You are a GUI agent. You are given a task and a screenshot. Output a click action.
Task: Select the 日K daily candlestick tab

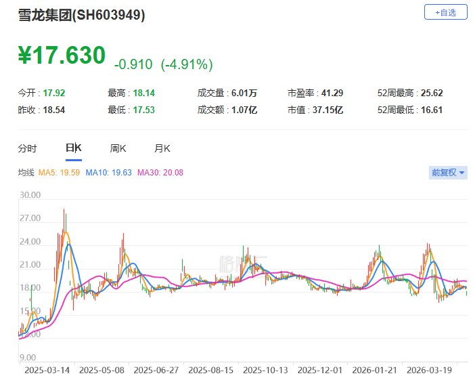pos(73,148)
